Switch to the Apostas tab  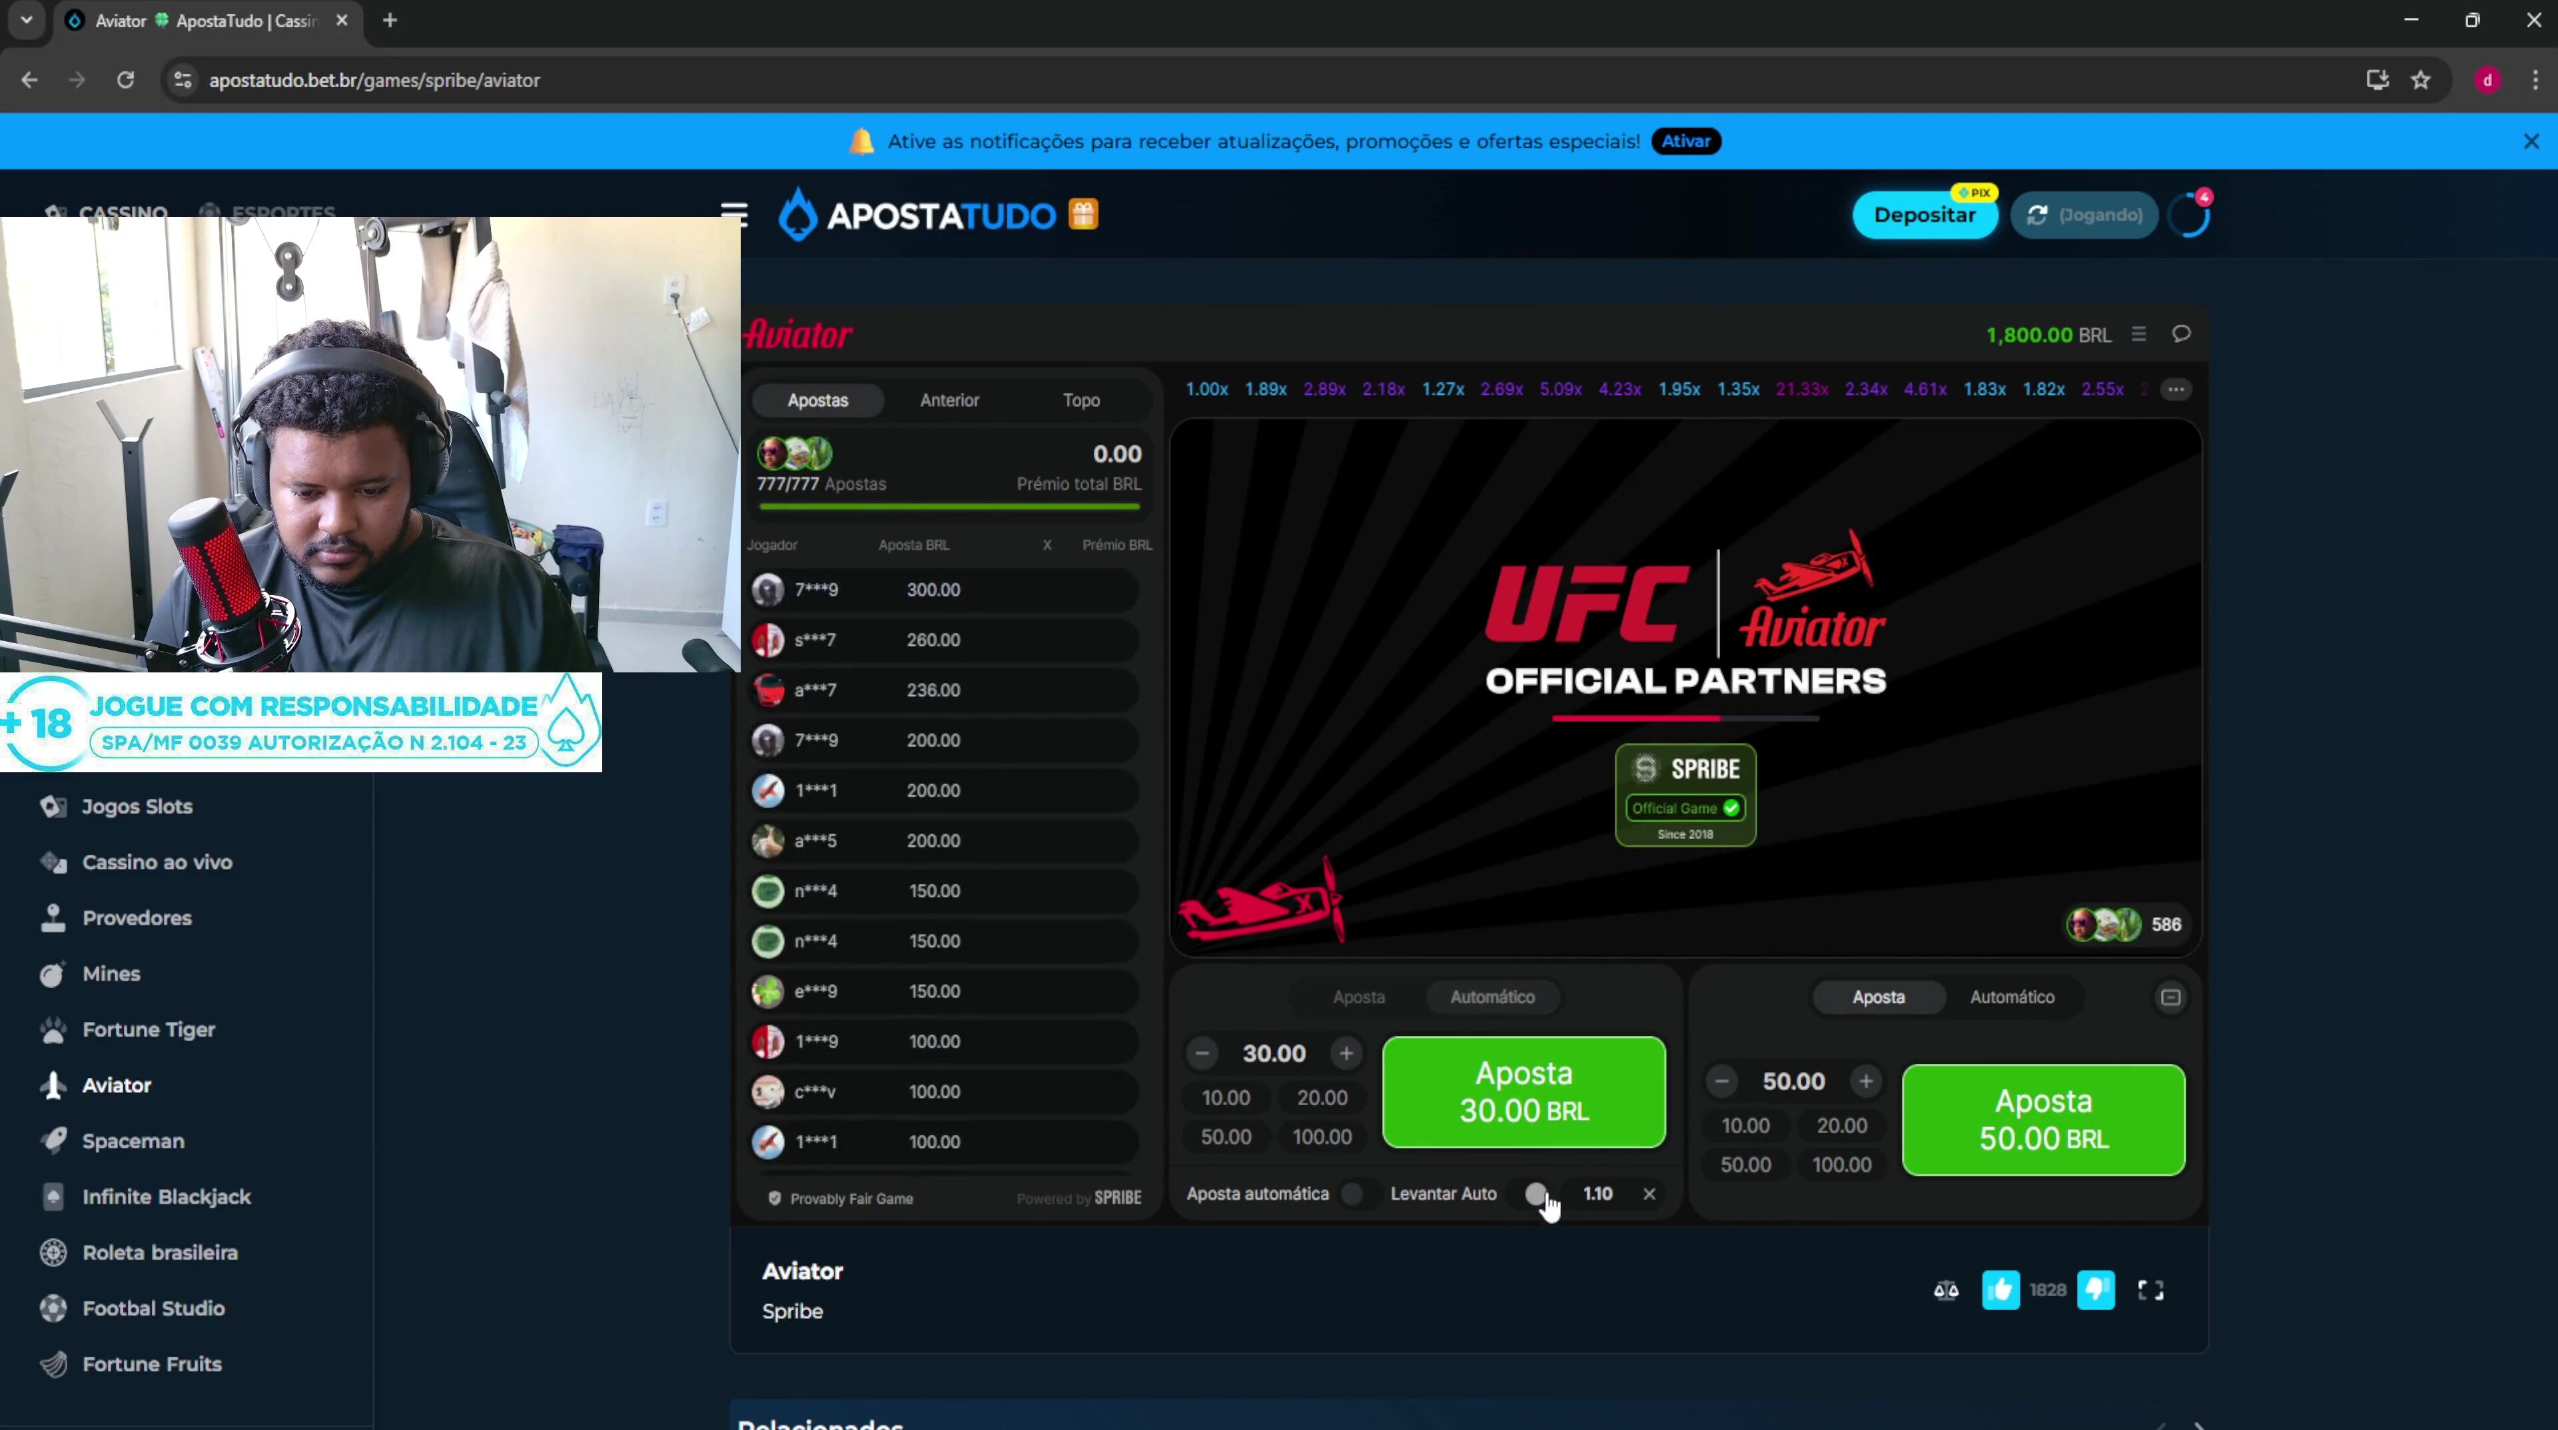coord(817,400)
